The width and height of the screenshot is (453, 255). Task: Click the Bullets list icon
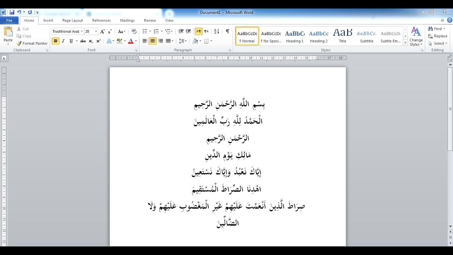pos(145,32)
